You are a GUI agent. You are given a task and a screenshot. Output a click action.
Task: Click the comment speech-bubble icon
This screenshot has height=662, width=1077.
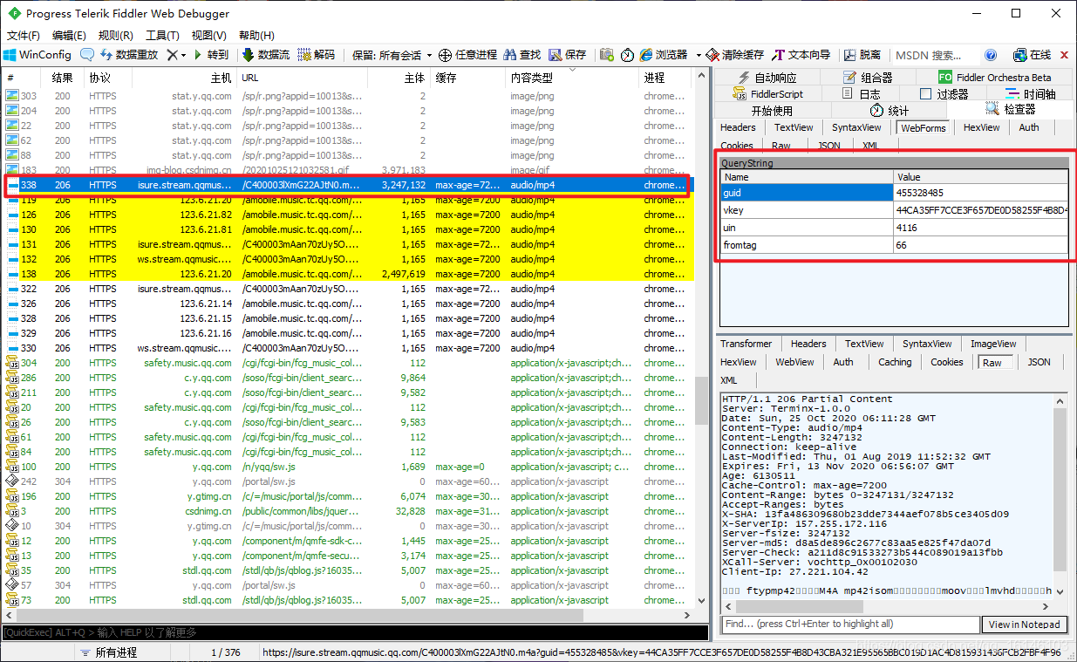tap(87, 54)
